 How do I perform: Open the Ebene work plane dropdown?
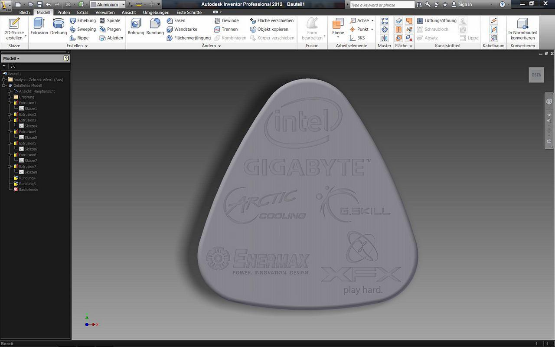338,38
